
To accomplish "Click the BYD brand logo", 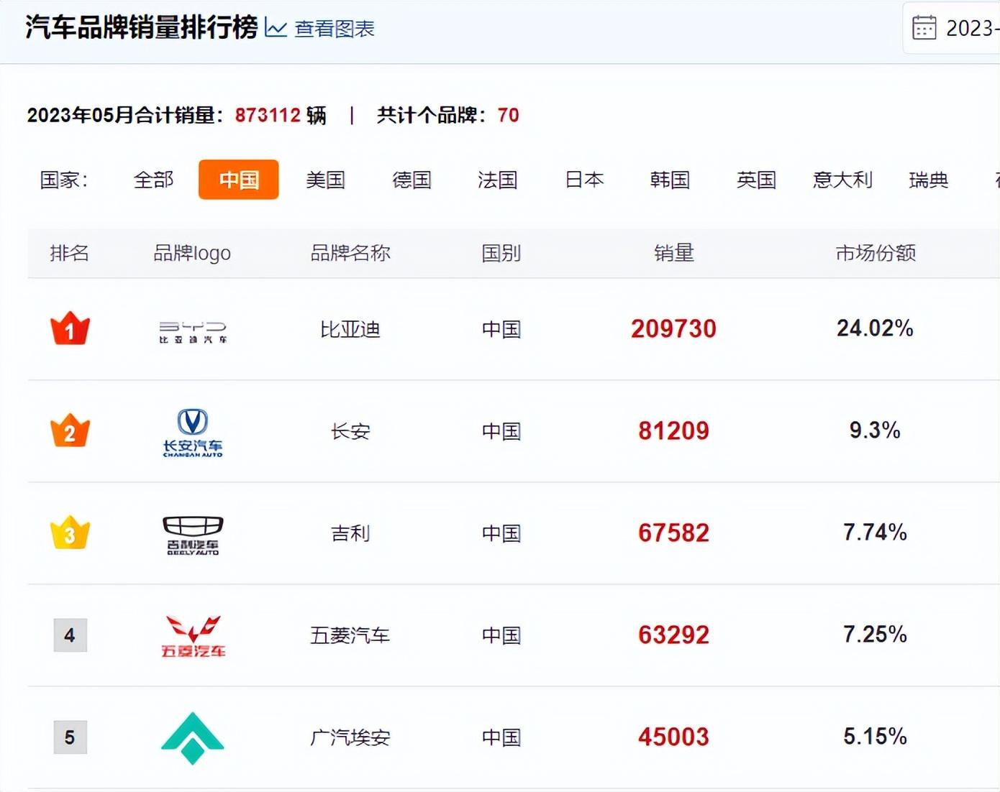I will pos(193,332).
